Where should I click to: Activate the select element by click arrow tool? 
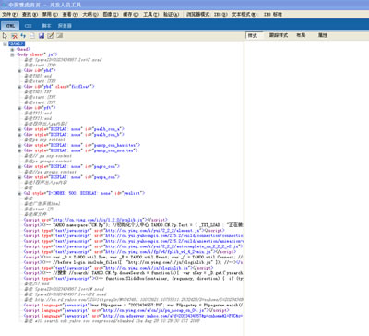click(5, 36)
